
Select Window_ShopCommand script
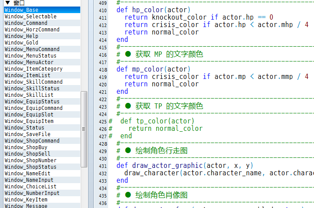click(x=42, y=141)
